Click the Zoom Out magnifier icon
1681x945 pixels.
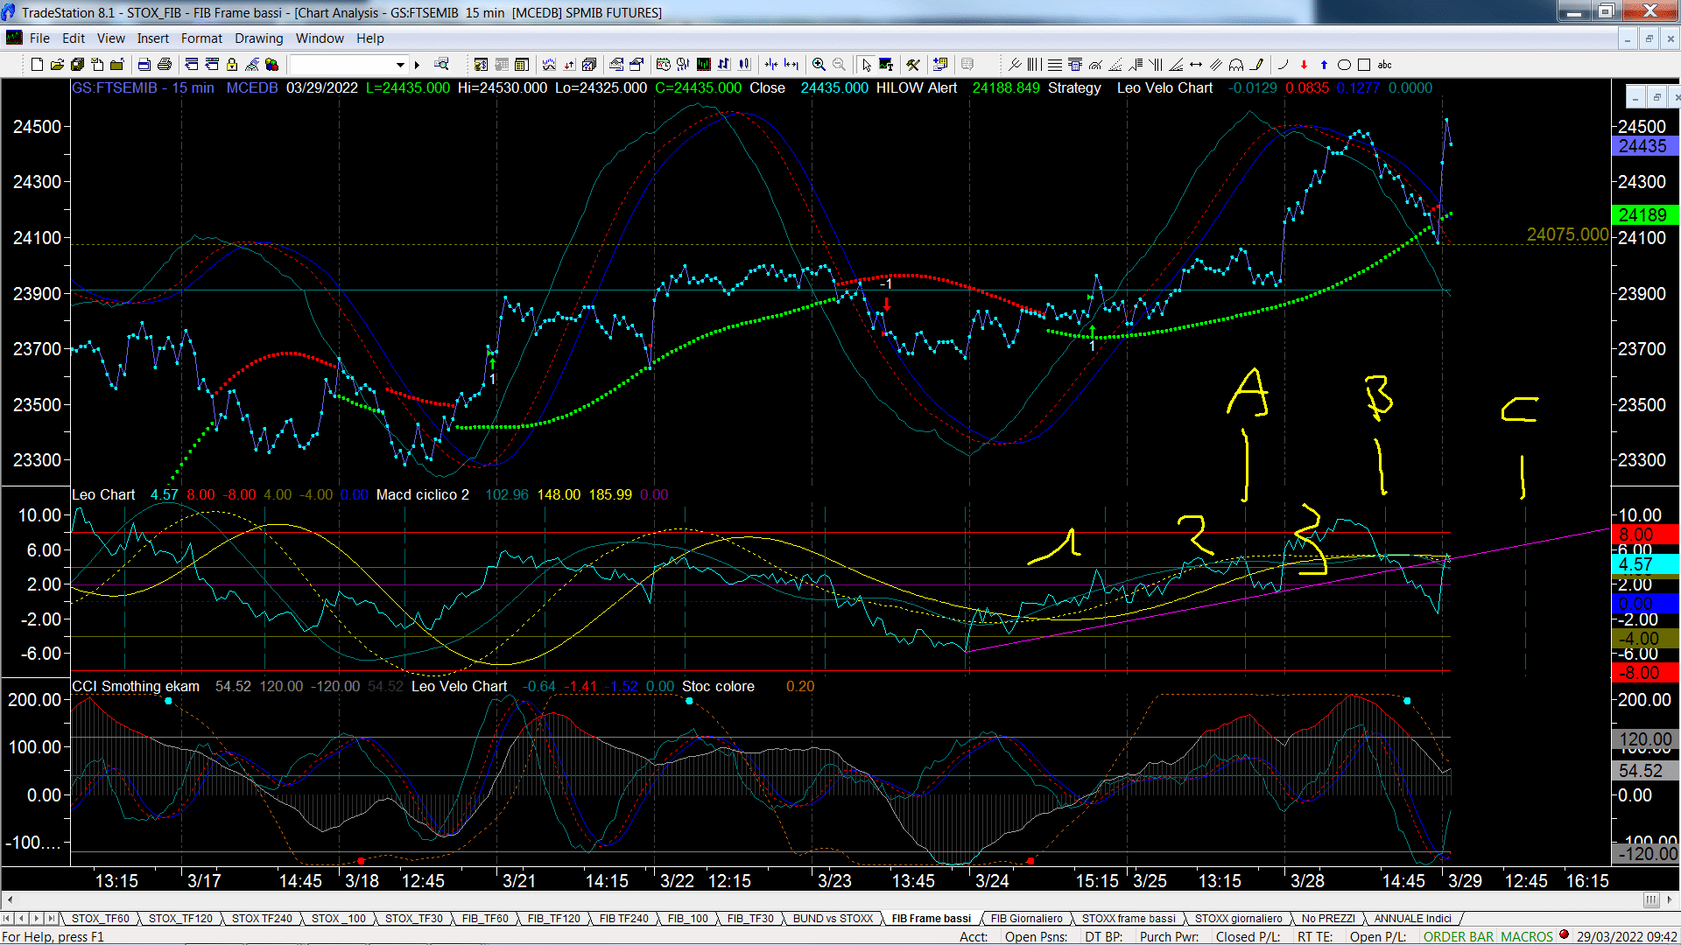839,65
